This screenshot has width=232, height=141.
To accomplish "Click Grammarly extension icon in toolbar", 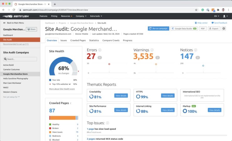I will click(x=203, y=10).
